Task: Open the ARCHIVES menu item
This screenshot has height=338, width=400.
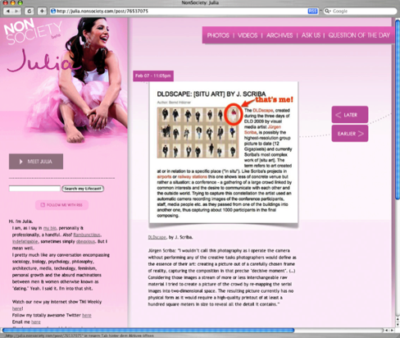Action: click(x=280, y=35)
